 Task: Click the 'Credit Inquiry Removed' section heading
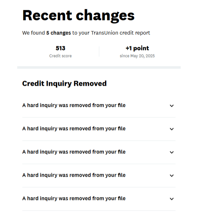[64, 84]
